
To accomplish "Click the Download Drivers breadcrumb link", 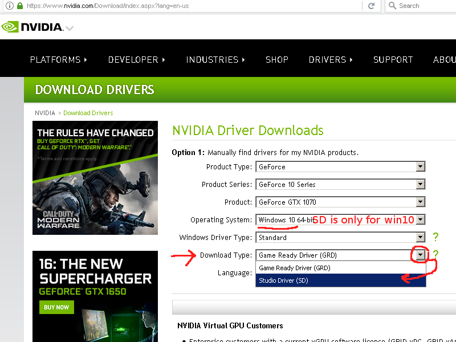I will pos(88,113).
